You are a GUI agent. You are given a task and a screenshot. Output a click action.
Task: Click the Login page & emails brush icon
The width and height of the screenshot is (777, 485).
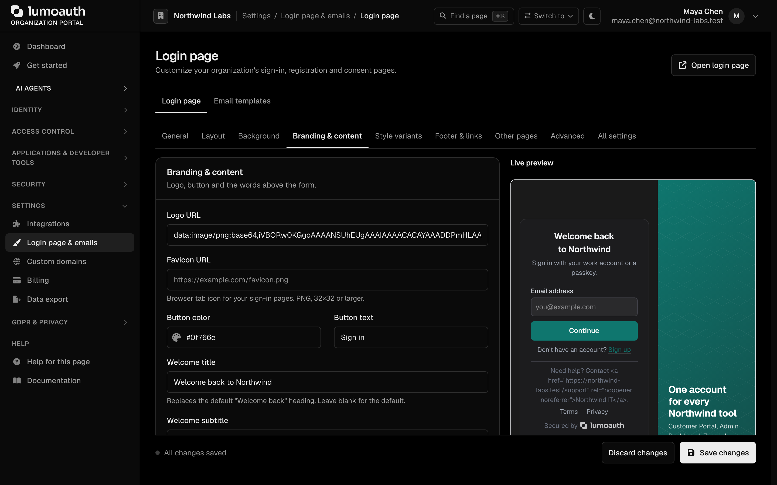tap(17, 242)
